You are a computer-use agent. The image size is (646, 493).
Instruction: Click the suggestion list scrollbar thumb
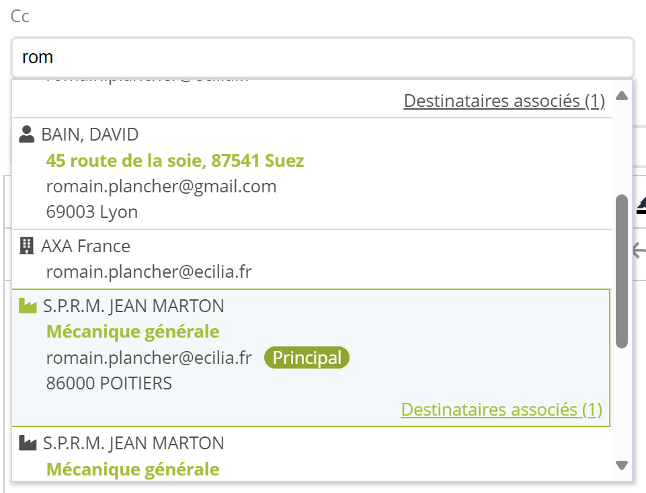[x=622, y=271]
